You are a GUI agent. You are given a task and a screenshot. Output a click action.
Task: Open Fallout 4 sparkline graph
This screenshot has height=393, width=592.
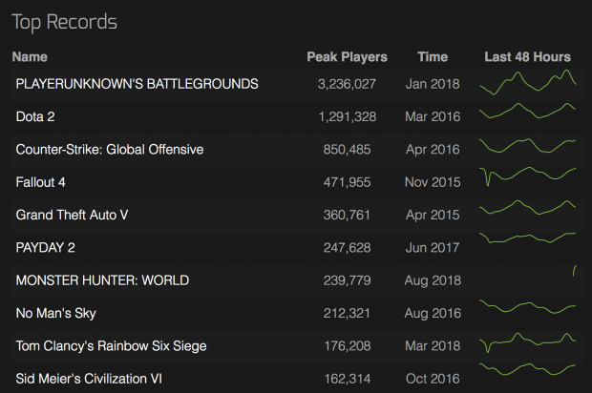(x=528, y=176)
